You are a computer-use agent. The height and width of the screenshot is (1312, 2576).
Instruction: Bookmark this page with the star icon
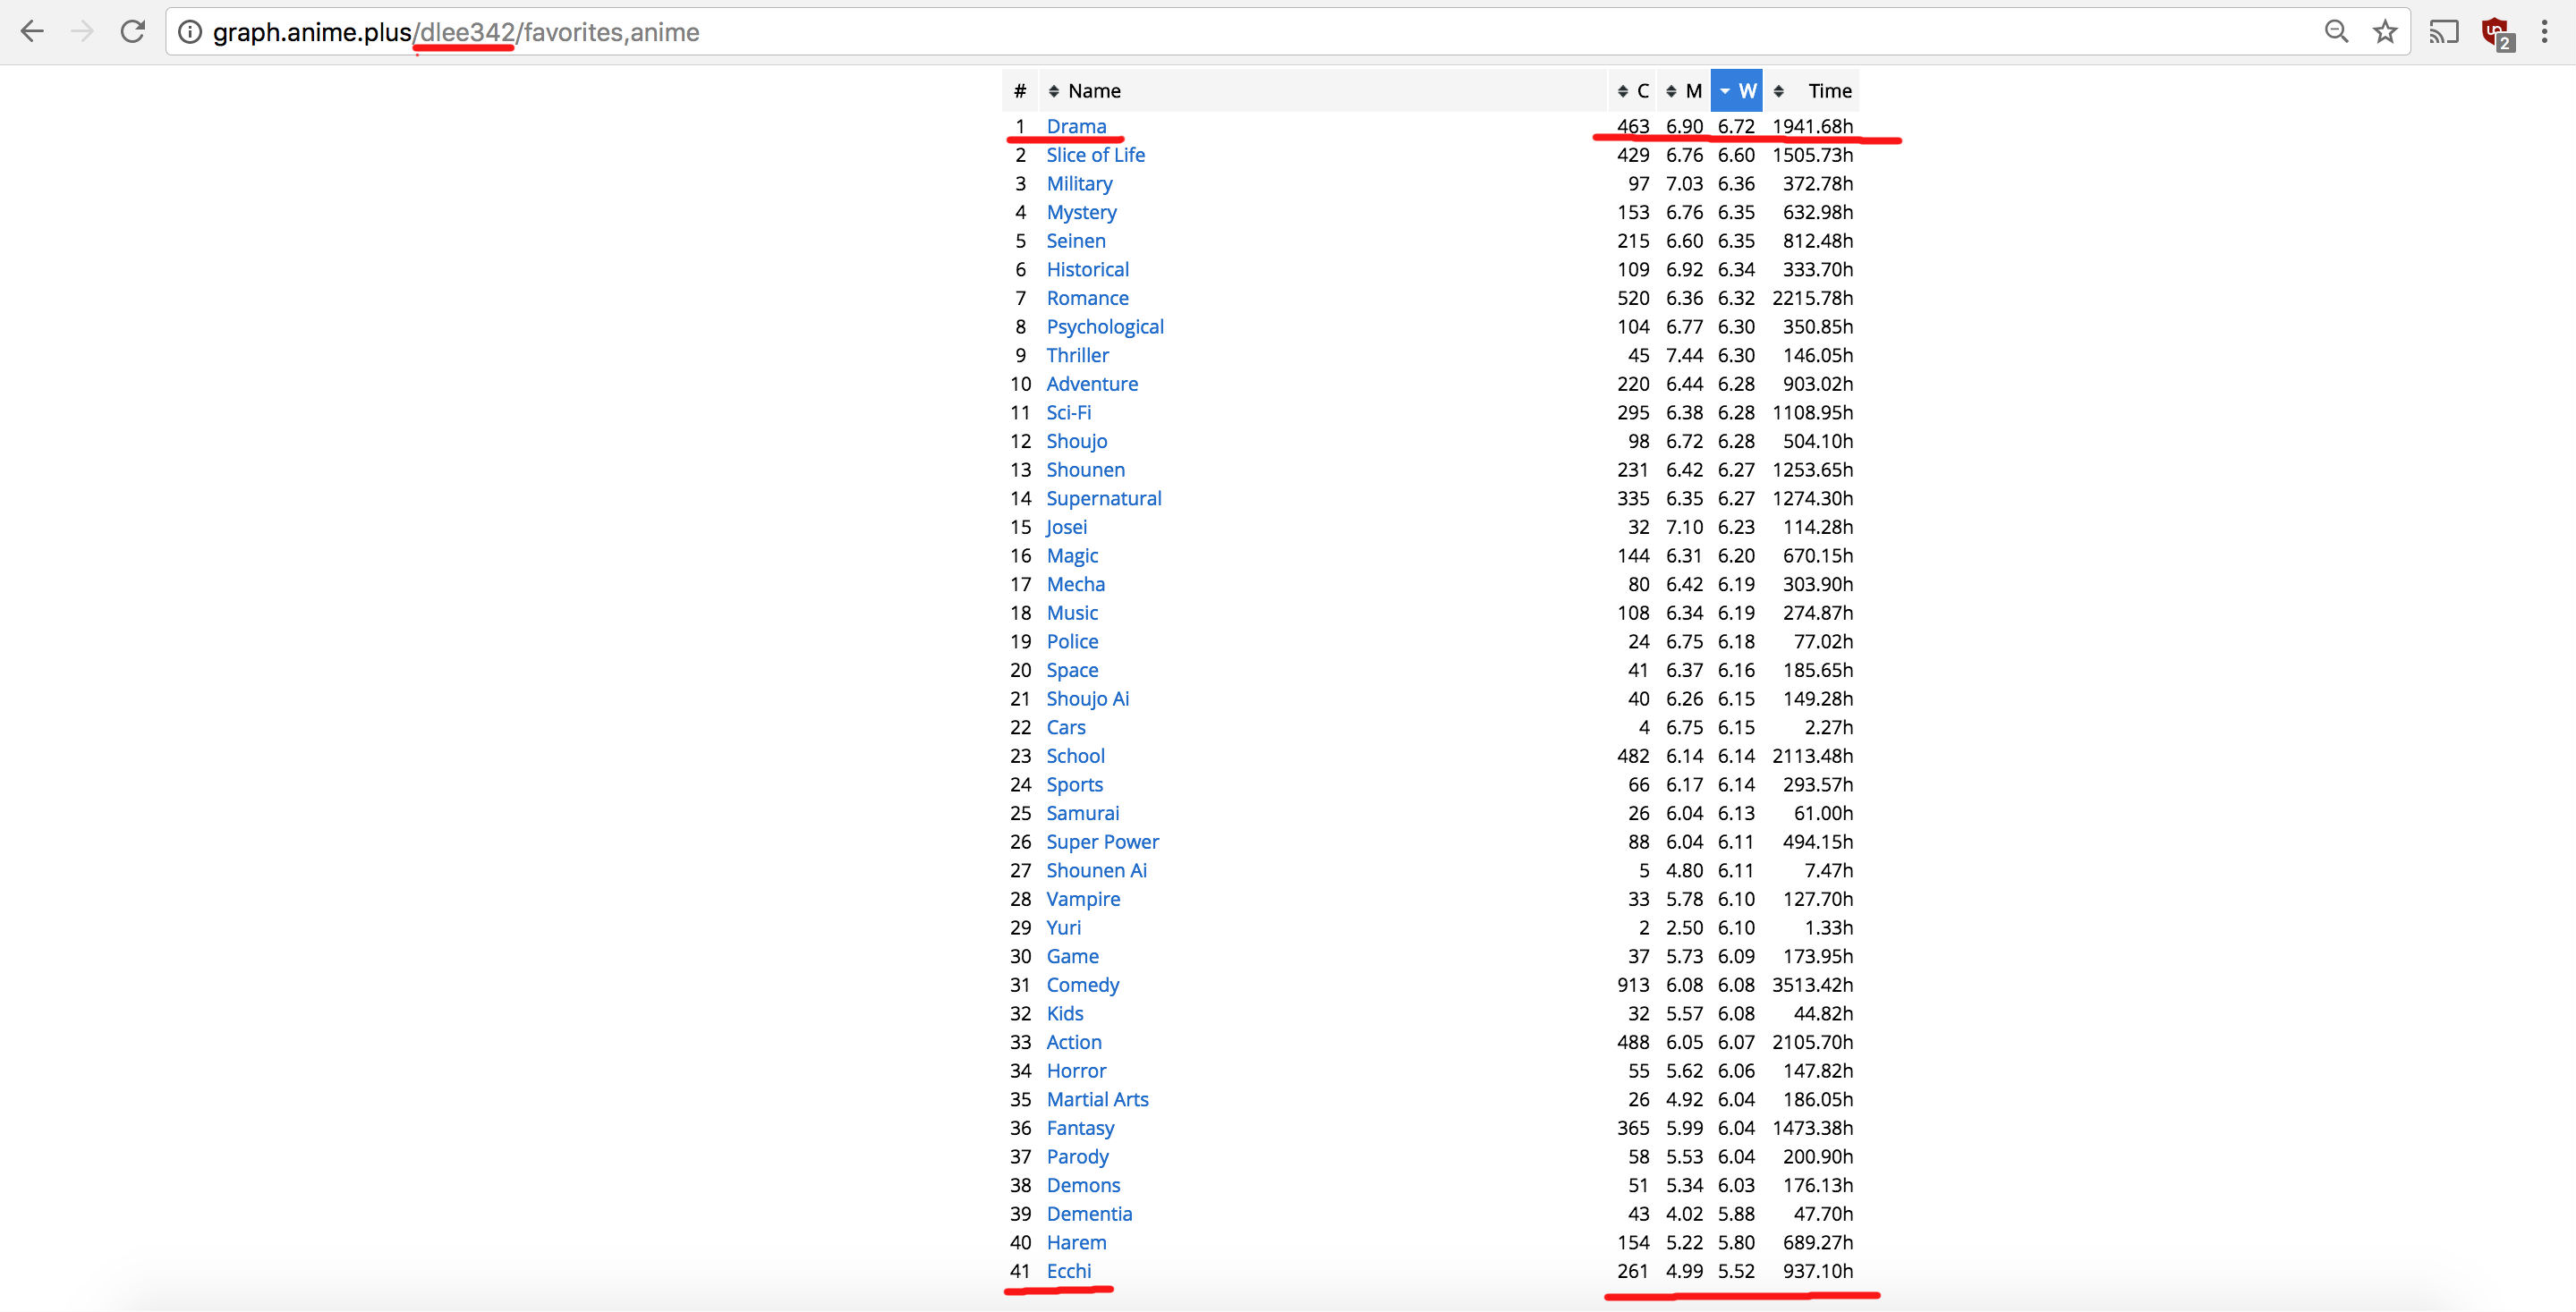2385,32
